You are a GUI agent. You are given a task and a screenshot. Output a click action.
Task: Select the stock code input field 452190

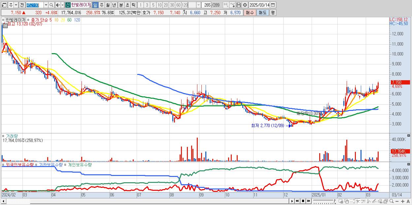[35, 5]
